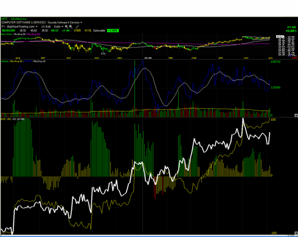Click the small square icon right of volume pane
The height and width of the screenshot is (237, 298).
(296, 115)
